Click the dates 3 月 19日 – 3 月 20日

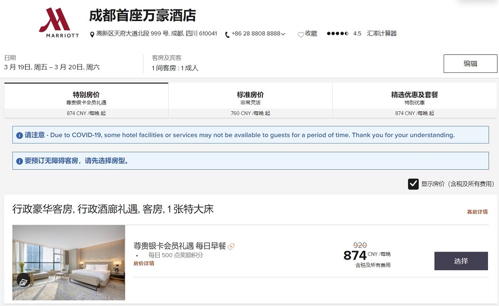(x=52, y=67)
